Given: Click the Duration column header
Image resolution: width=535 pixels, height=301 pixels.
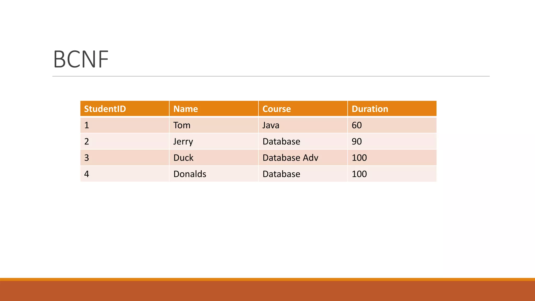Looking at the screenshot, I should point(392,109).
